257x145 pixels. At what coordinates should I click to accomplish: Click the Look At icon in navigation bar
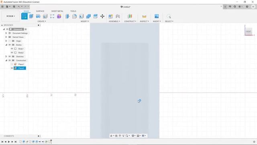pyautogui.click(x=116, y=136)
